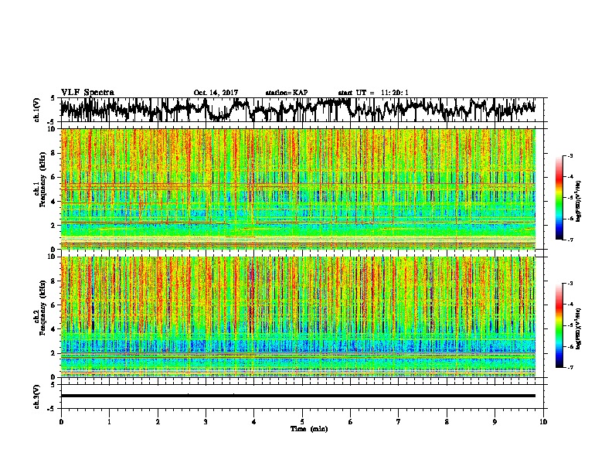Click time axis tick label "5"
The width and height of the screenshot is (612, 473).
pos(302,422)
